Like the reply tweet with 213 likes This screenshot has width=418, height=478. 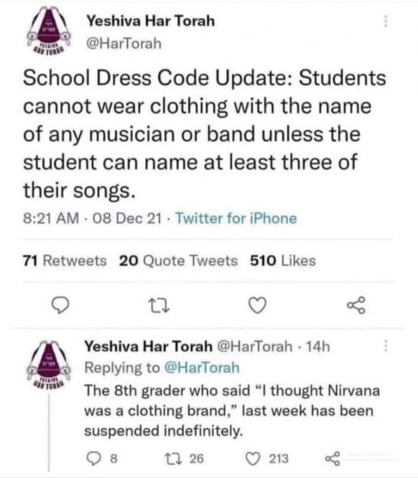coord(252,459)
